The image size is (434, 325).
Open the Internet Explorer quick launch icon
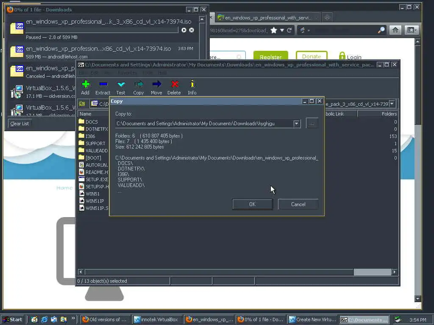click(x=44, y=319)
